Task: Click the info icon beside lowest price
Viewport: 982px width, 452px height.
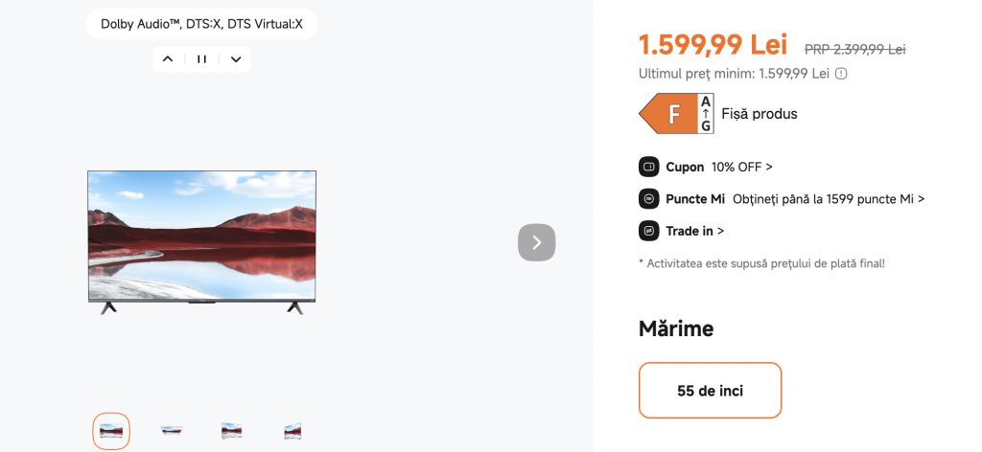Action: click(x=841, y=74)
